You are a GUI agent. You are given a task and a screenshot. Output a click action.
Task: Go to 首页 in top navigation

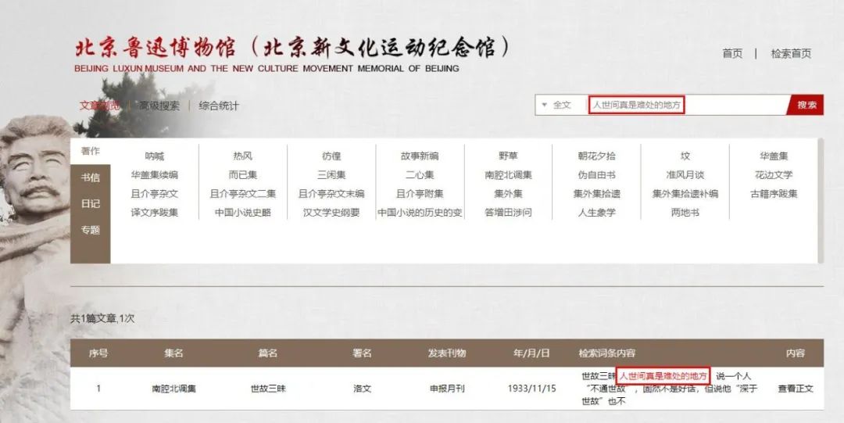(732, 53)
